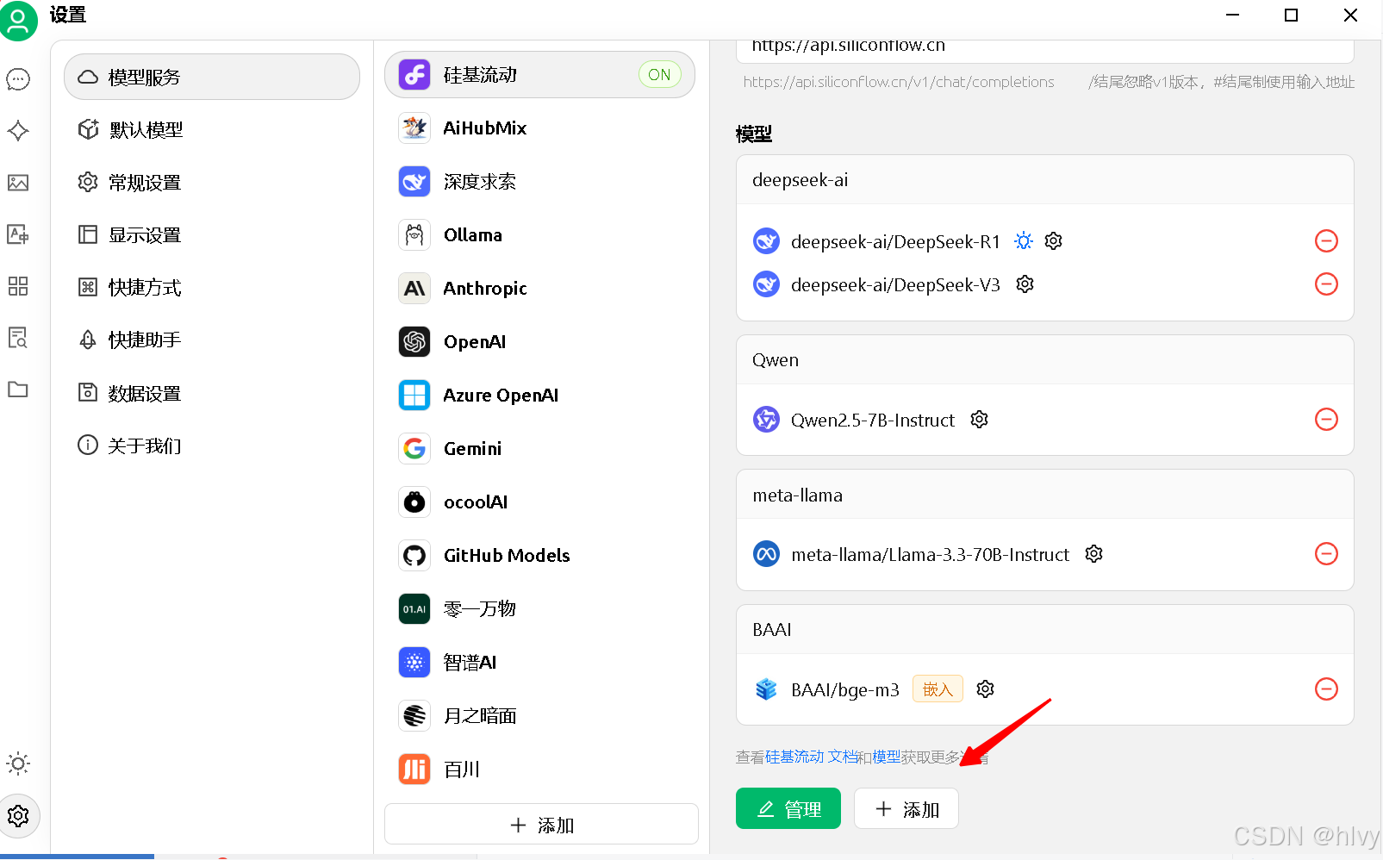Open the 硅基流动 文档 link
Image resolution: width=1383 pixels, height=860 pixels.
click(812, 757)
